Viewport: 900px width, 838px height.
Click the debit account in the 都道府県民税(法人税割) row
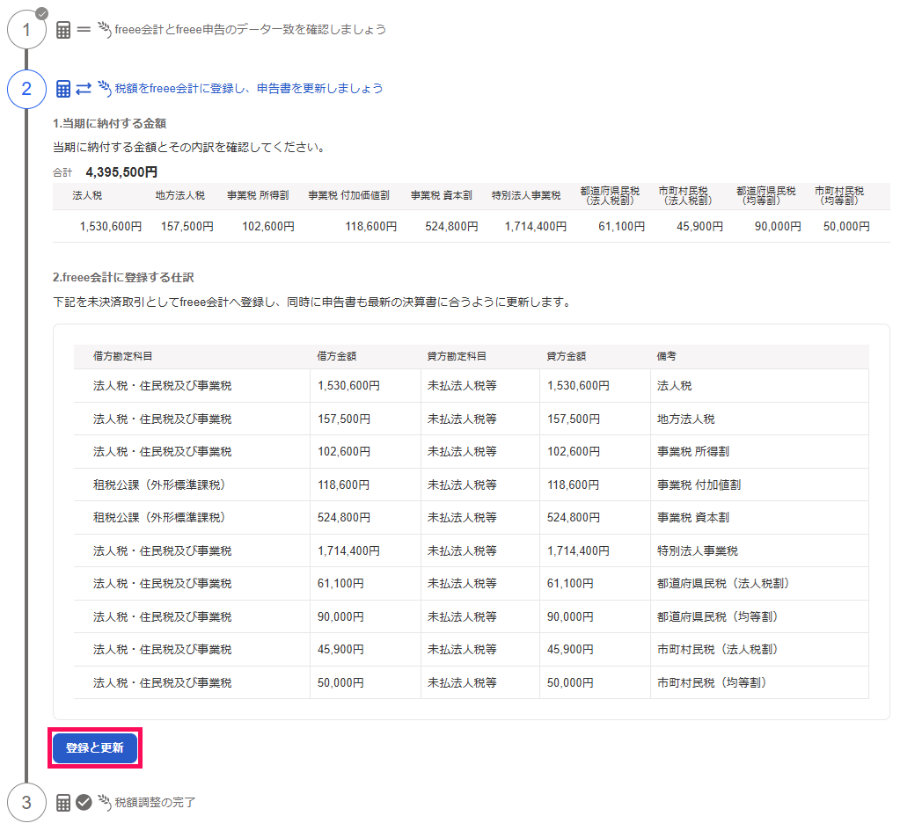[163, 584]
